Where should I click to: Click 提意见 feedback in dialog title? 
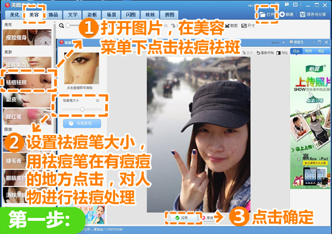[x=297, y=42]
